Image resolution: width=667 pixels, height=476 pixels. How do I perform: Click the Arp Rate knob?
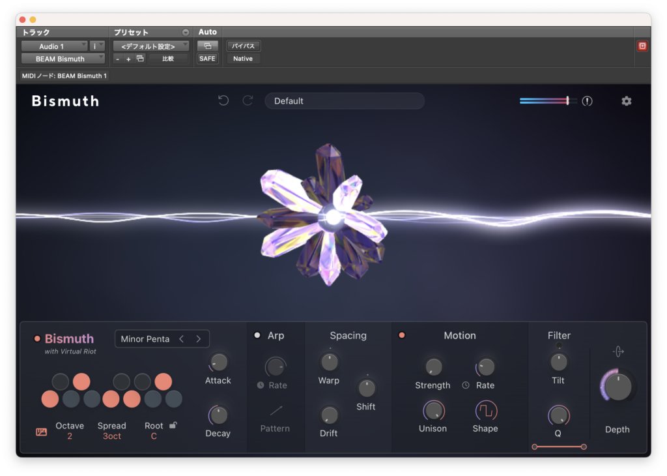(276, 366)
